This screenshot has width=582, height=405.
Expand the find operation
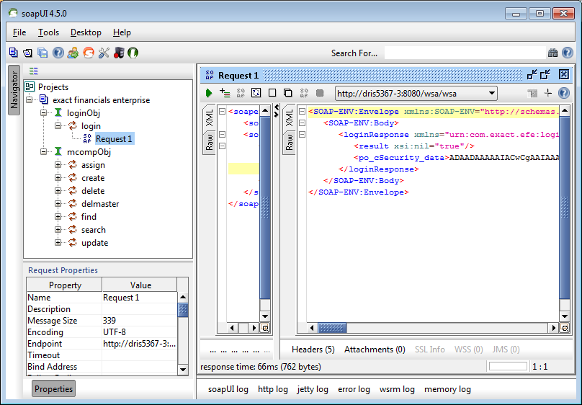(x=58, y=217)
